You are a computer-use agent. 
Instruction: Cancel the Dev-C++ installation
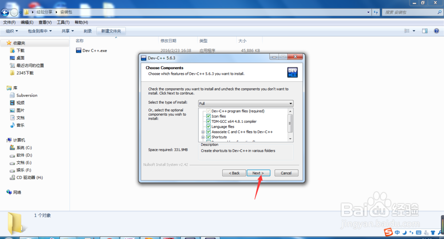[x=286, y=173]
